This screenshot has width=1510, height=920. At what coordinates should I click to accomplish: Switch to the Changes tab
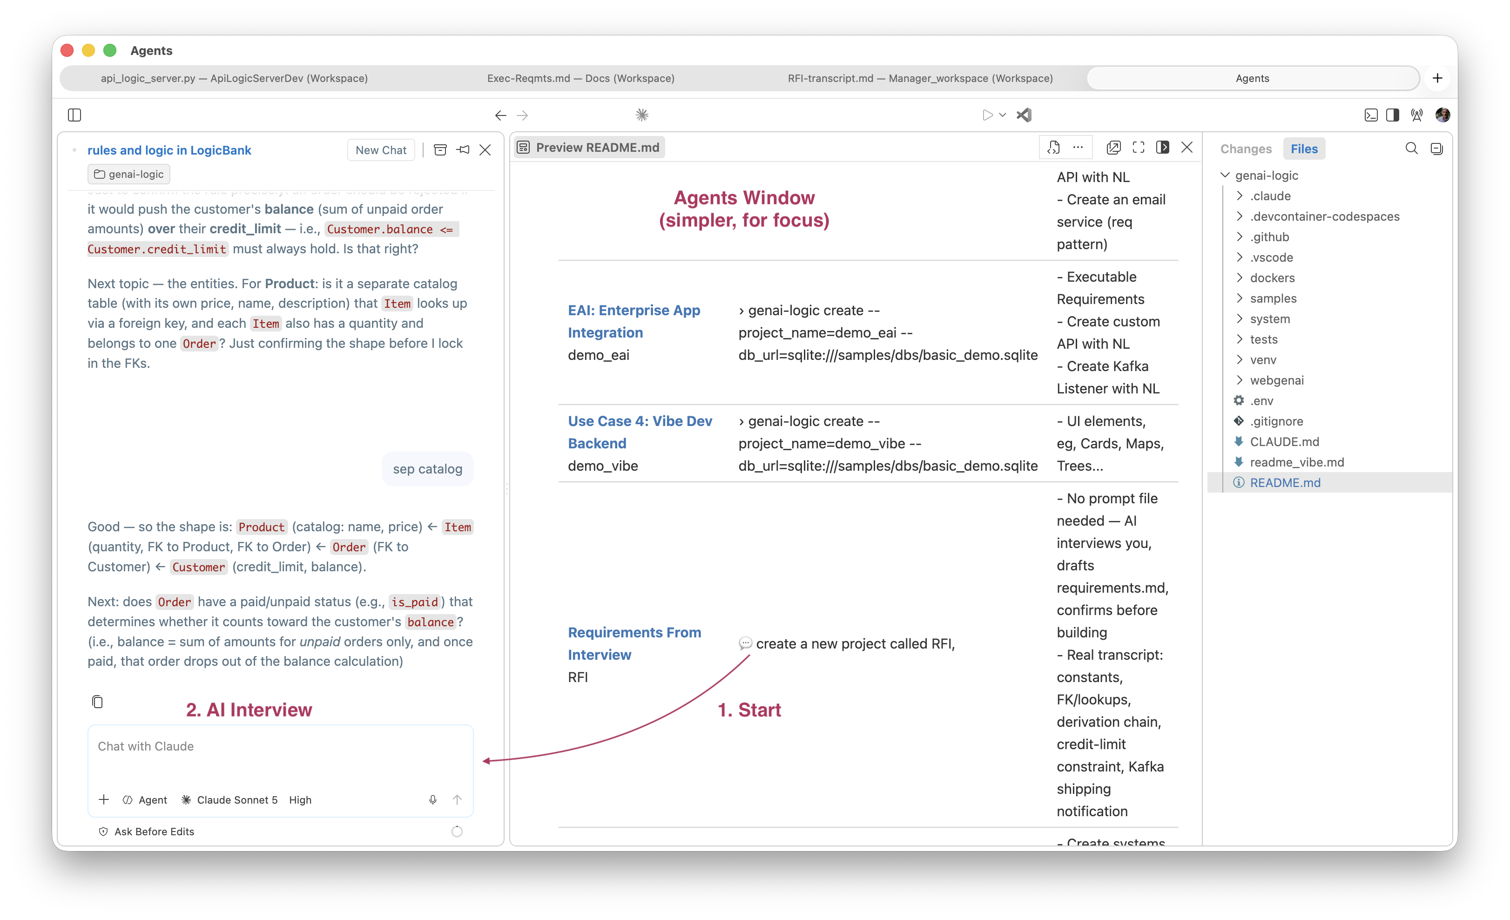coord(1245,149)
